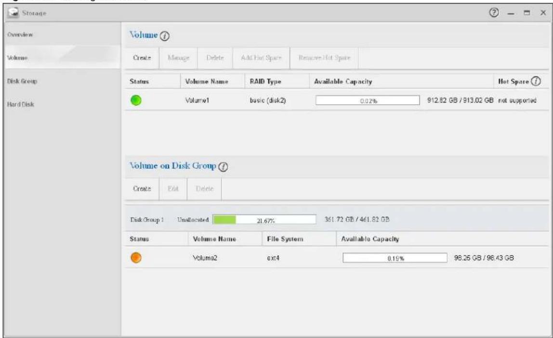Click Available Capacity header in top table
Screen dimensions: 553x338
tap(343, 81)
